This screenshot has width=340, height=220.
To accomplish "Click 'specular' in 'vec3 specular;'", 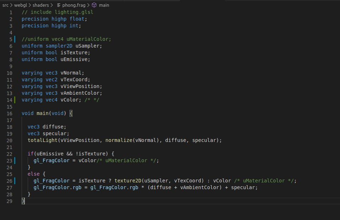I will click(x=54, y=133).
